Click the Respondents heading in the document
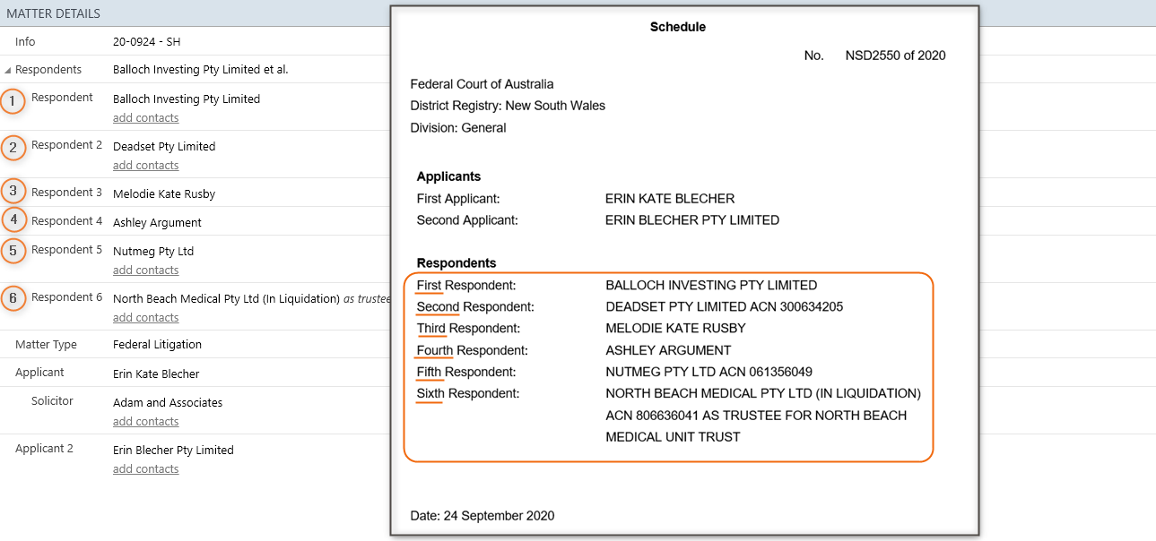Viewport: 1156px width, 541px height. [456, 263]
